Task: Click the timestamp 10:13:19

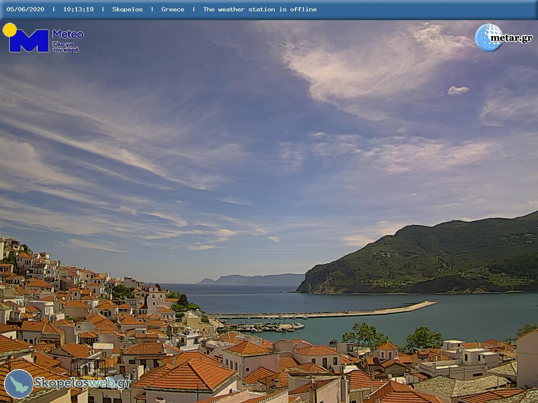Action: (x=79, y=9)
